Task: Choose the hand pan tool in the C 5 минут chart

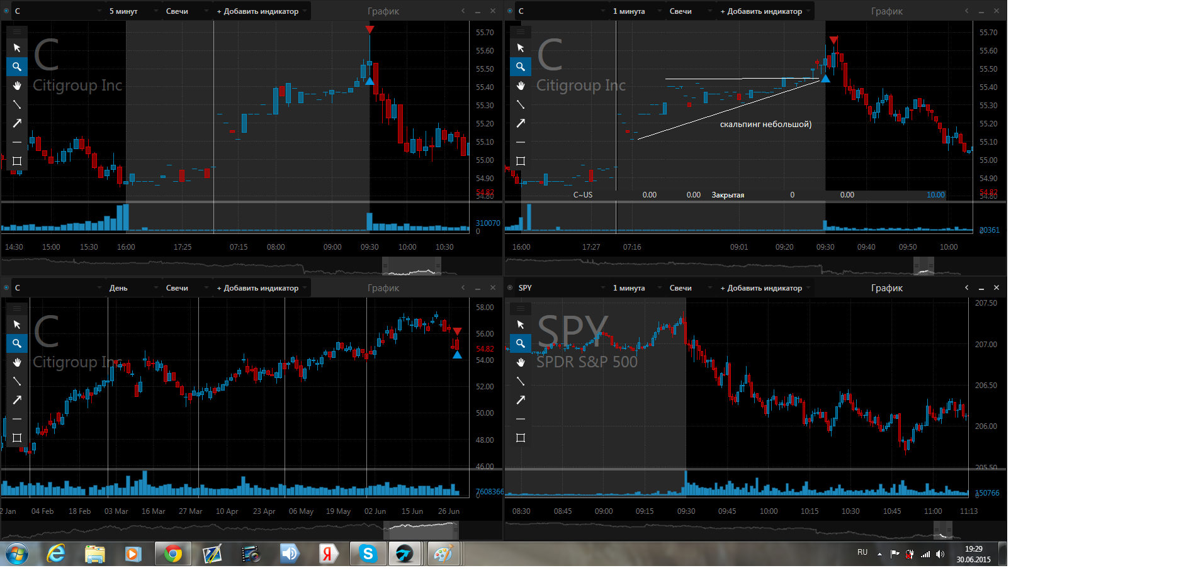Action: point(17,86)
